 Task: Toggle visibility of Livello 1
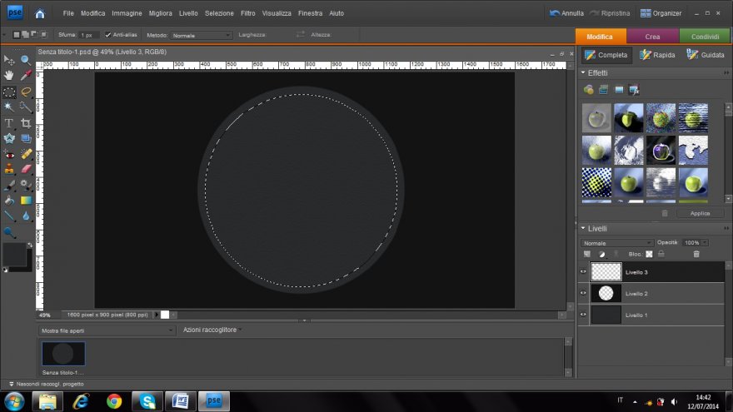[x=584, y=315]
